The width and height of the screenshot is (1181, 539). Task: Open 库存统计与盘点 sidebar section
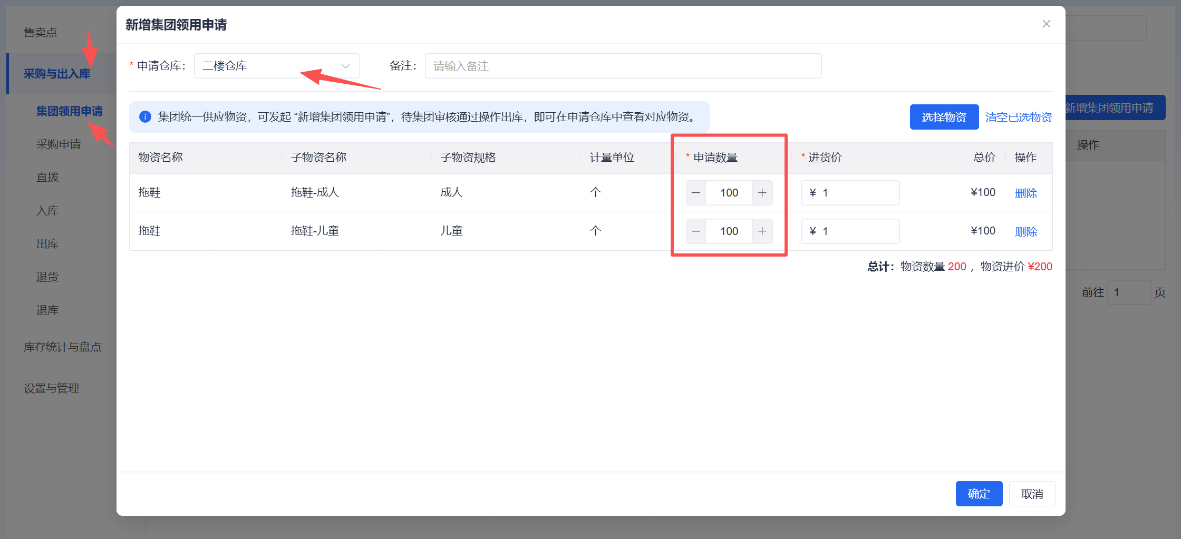click(x=62, y=347)
